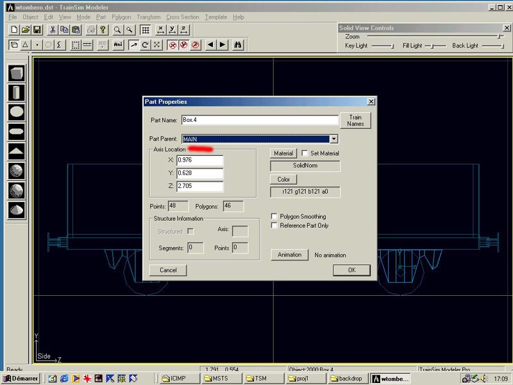The height and width of the screenshot is (385, 513).
Task: Click the Part Name text field
Action: point(259,120)
